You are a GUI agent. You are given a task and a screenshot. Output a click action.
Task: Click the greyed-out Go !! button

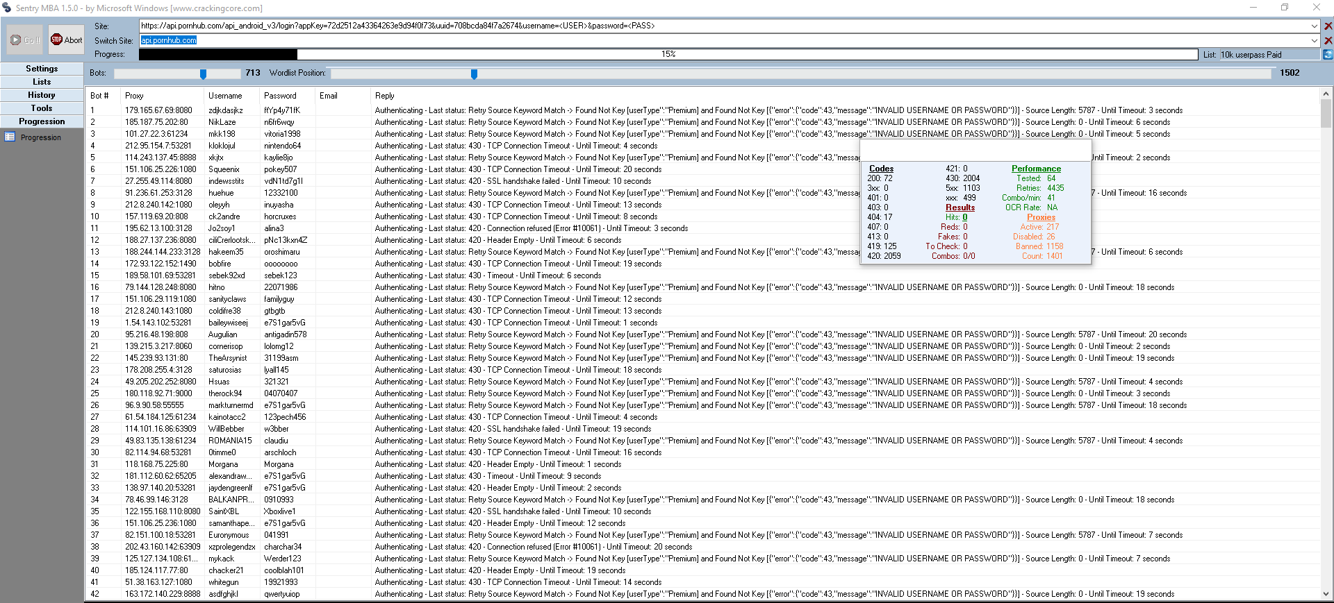[26, 40]
